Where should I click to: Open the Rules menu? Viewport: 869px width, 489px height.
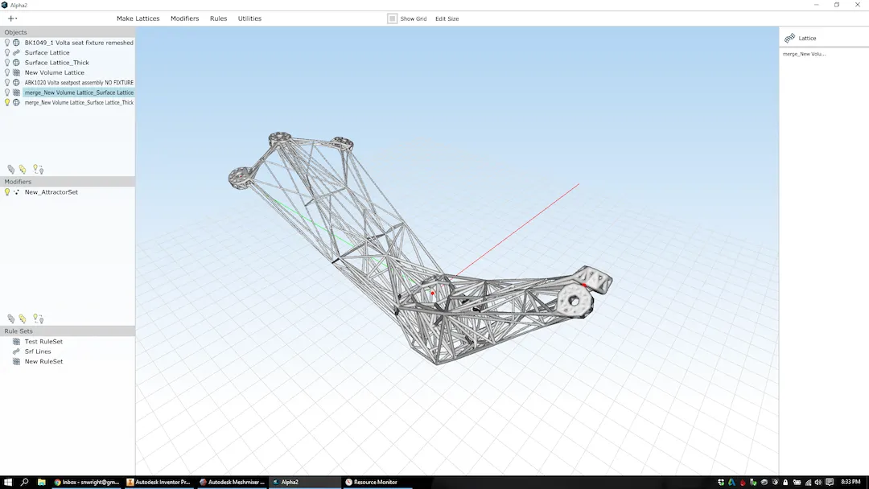(218, 18)
